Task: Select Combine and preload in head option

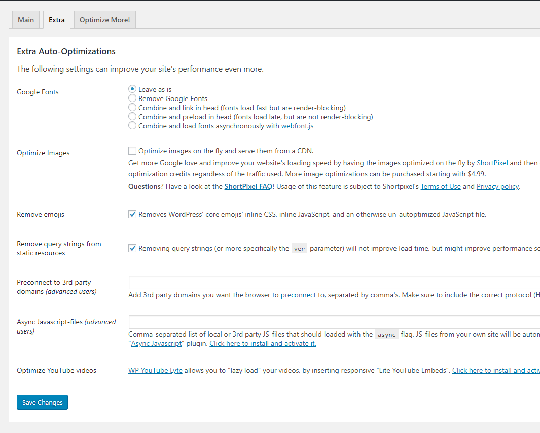Action: coord(132,117)
